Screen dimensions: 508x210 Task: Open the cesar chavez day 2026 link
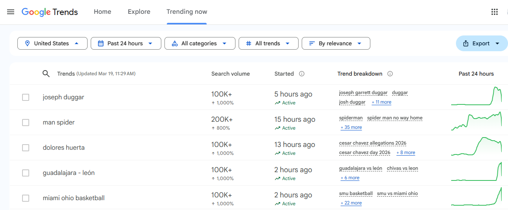click(365, 152)
